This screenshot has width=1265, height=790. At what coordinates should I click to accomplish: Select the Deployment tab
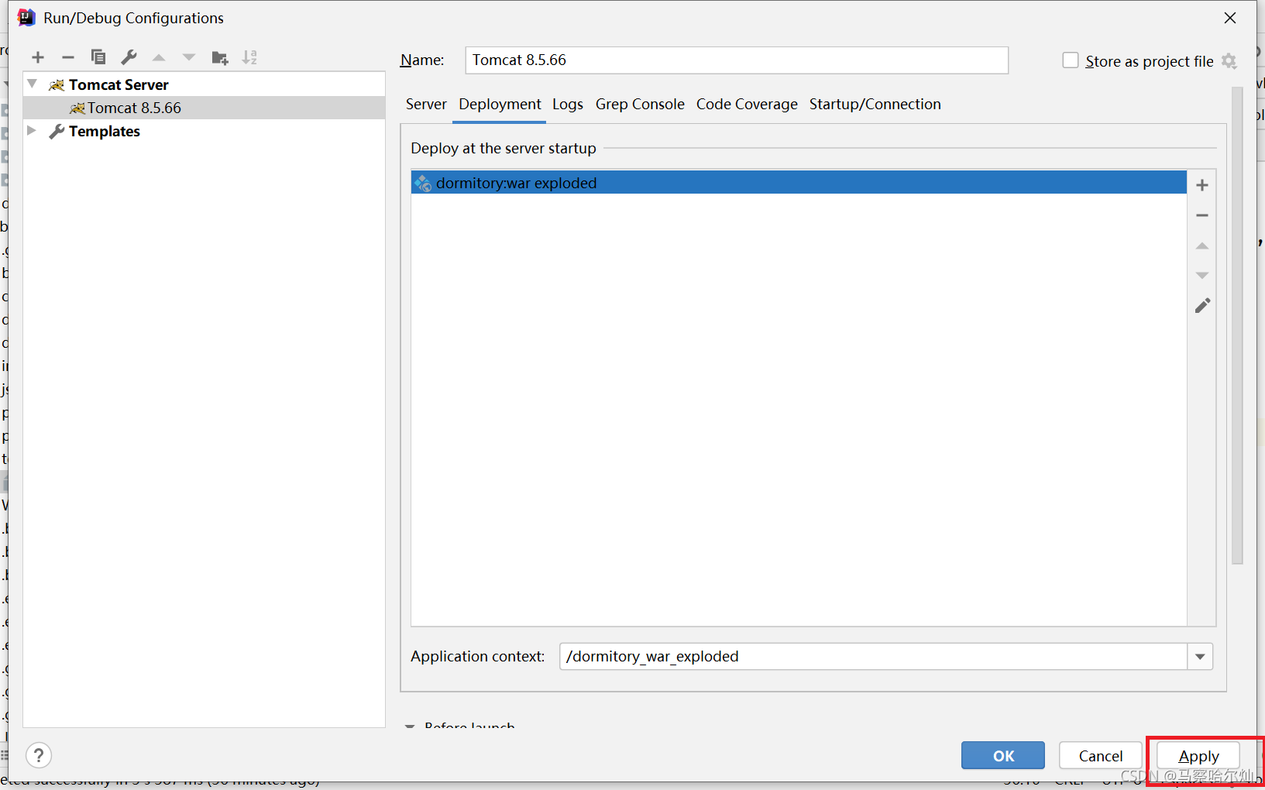500,105
